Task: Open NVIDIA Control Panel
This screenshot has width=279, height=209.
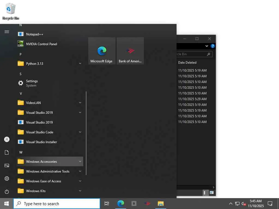Action: pyautogui.click(x=50, y=44)
